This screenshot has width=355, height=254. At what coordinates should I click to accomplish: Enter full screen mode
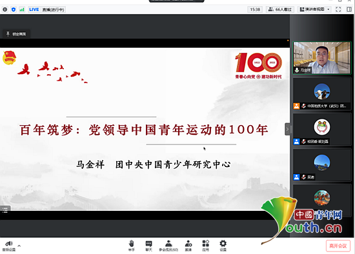pyautogui.click(x=338, y=9)
